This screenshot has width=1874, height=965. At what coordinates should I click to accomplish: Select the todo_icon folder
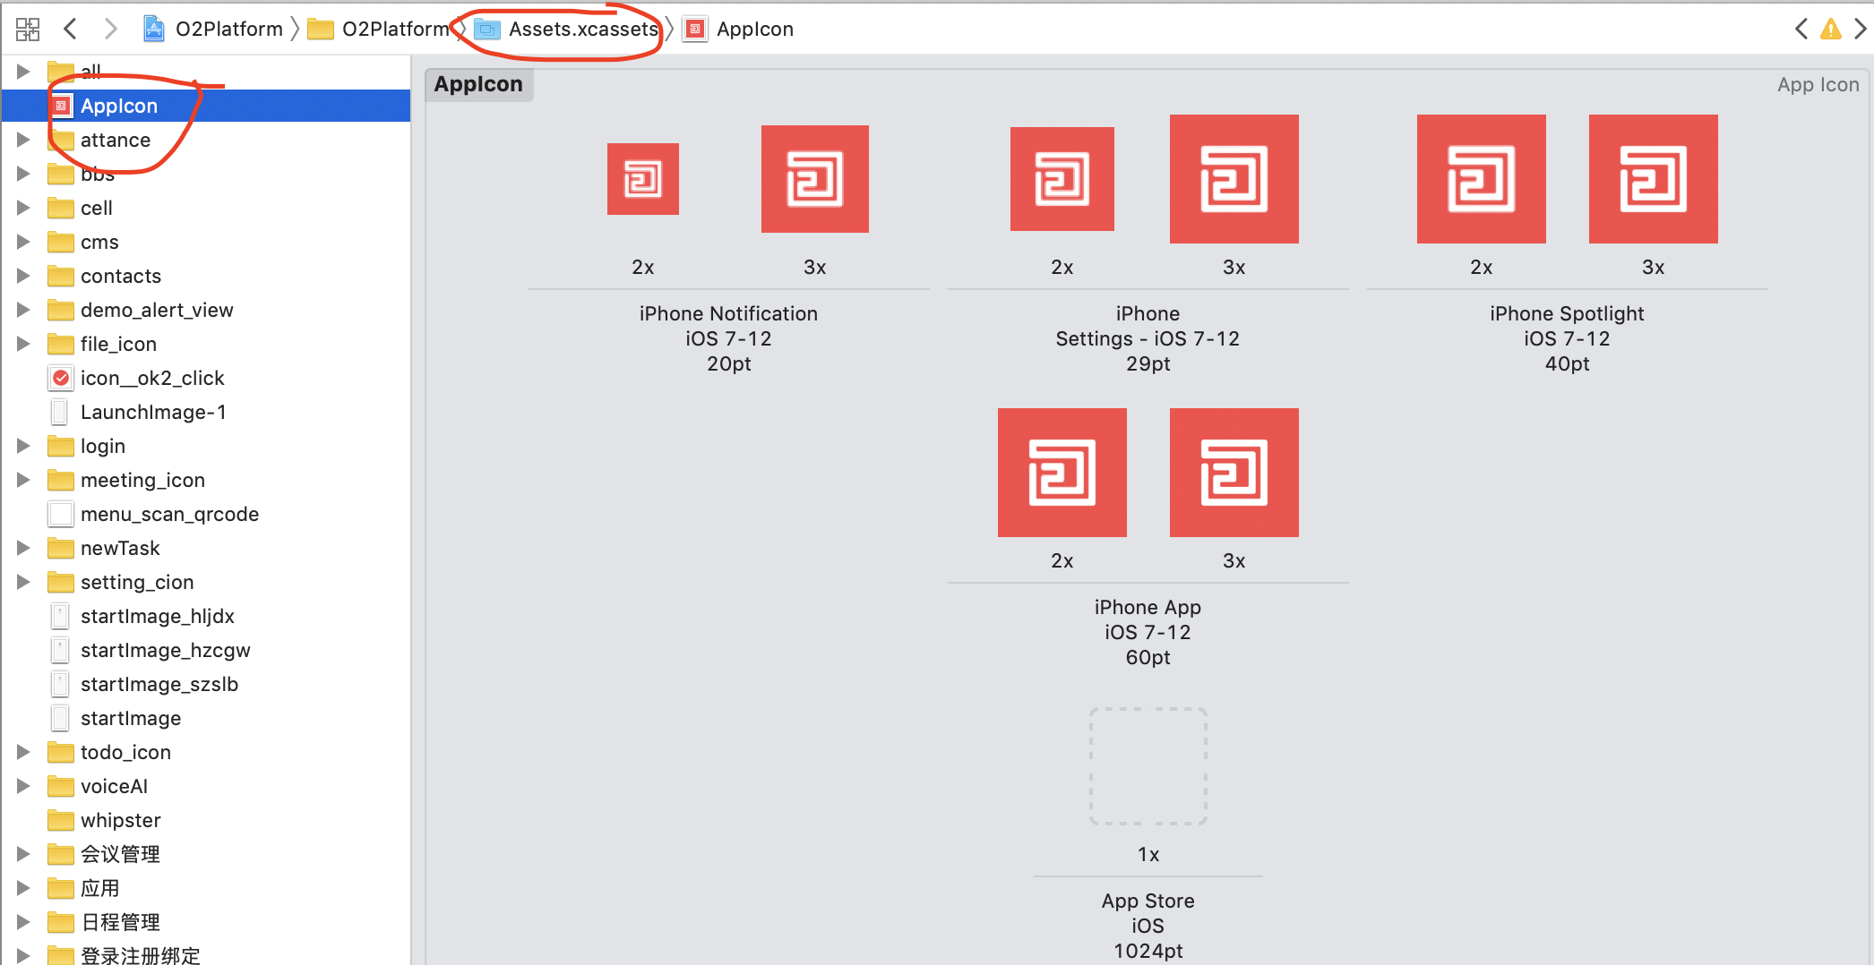pos(206,752)
